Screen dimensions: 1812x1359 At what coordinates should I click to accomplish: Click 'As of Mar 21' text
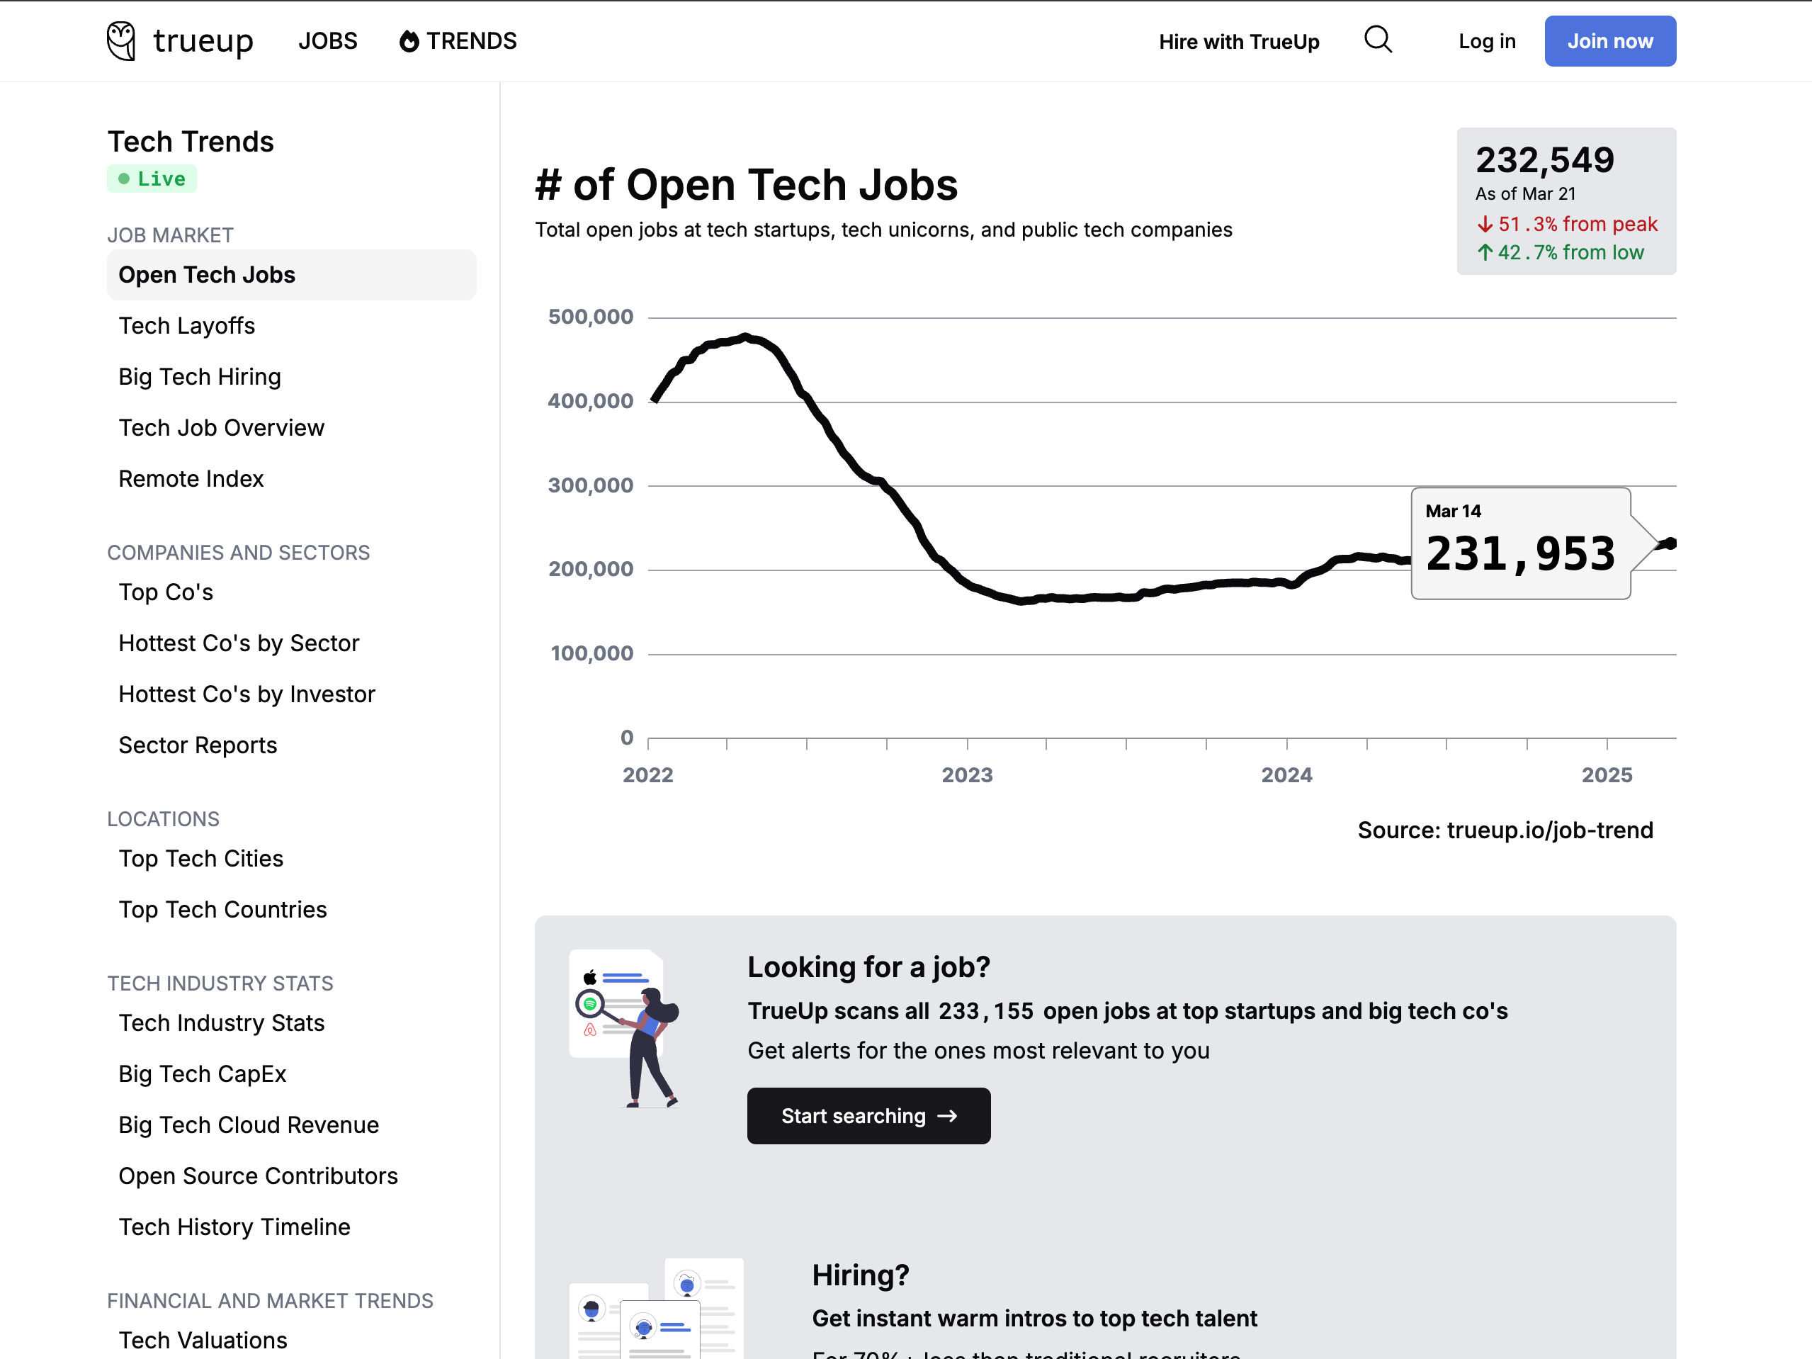tap(1525, 193)
